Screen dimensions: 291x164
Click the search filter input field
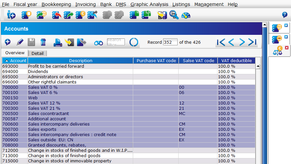pyautogui.click(x=116, y=42)
